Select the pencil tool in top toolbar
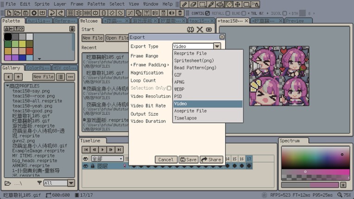The height and width of the screenshot is (199, 354). click(185, 4)
